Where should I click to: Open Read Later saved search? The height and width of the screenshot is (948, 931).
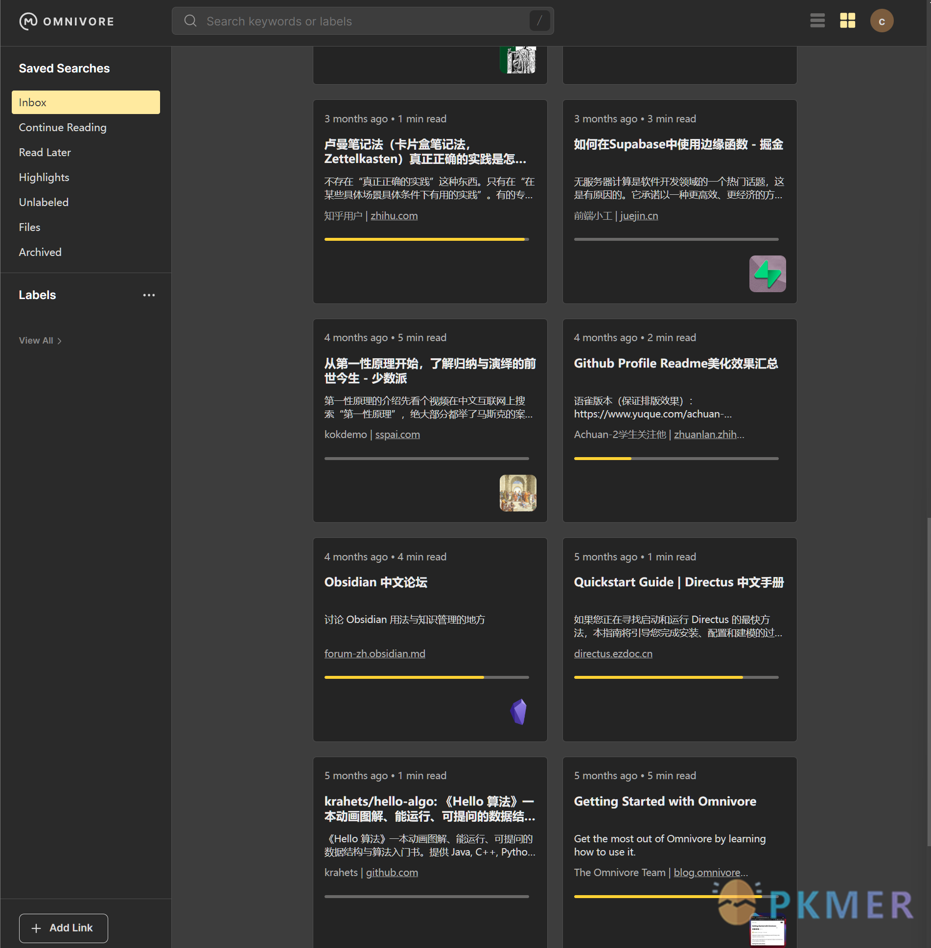click(x=45, y=152)
